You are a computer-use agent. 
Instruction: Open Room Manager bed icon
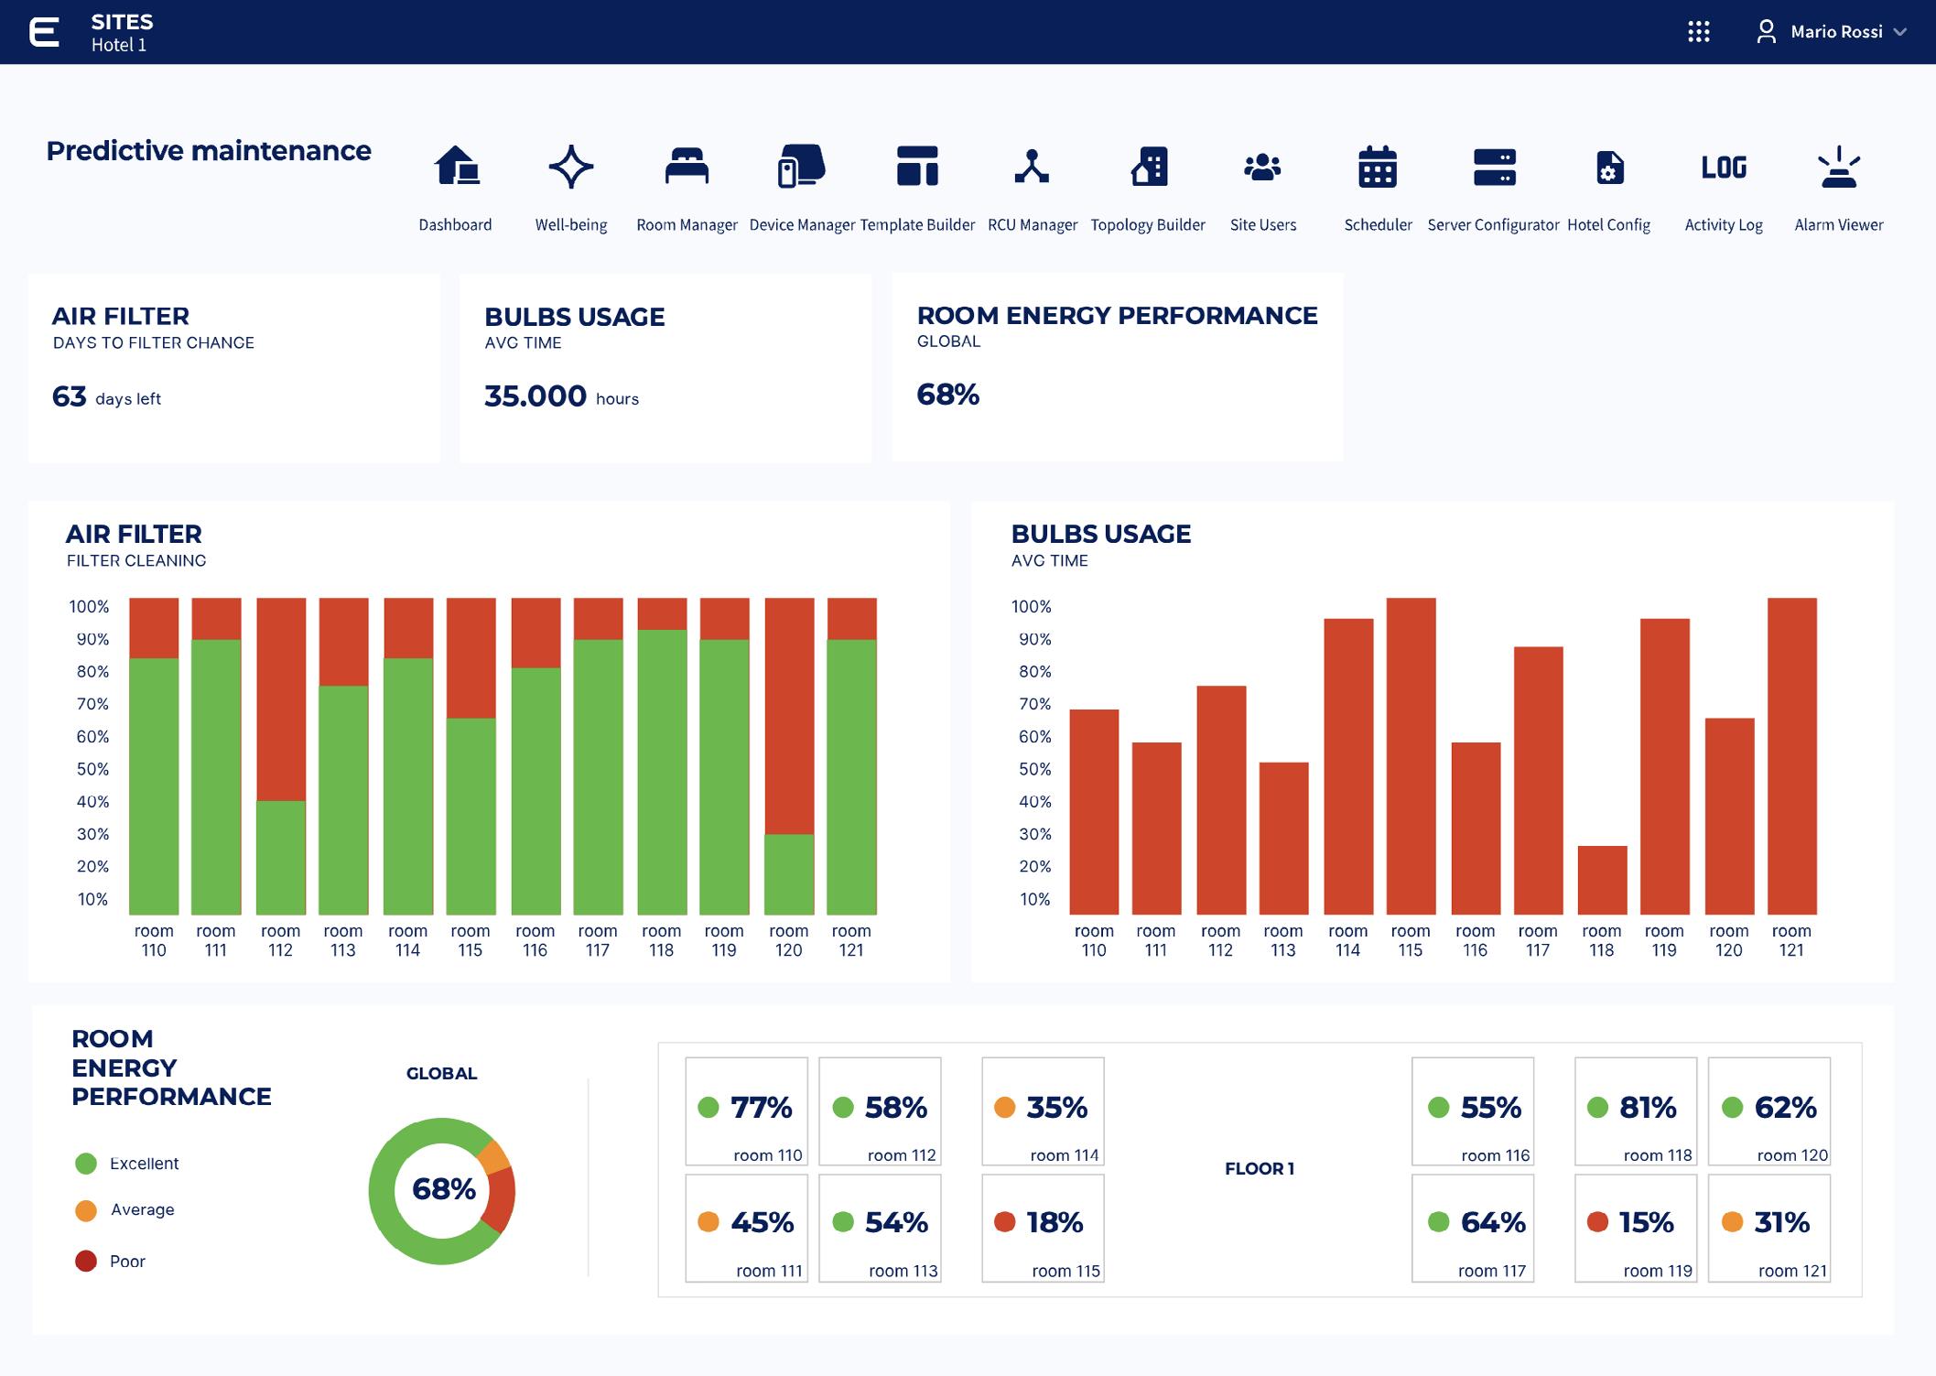[x=687, y=167]
